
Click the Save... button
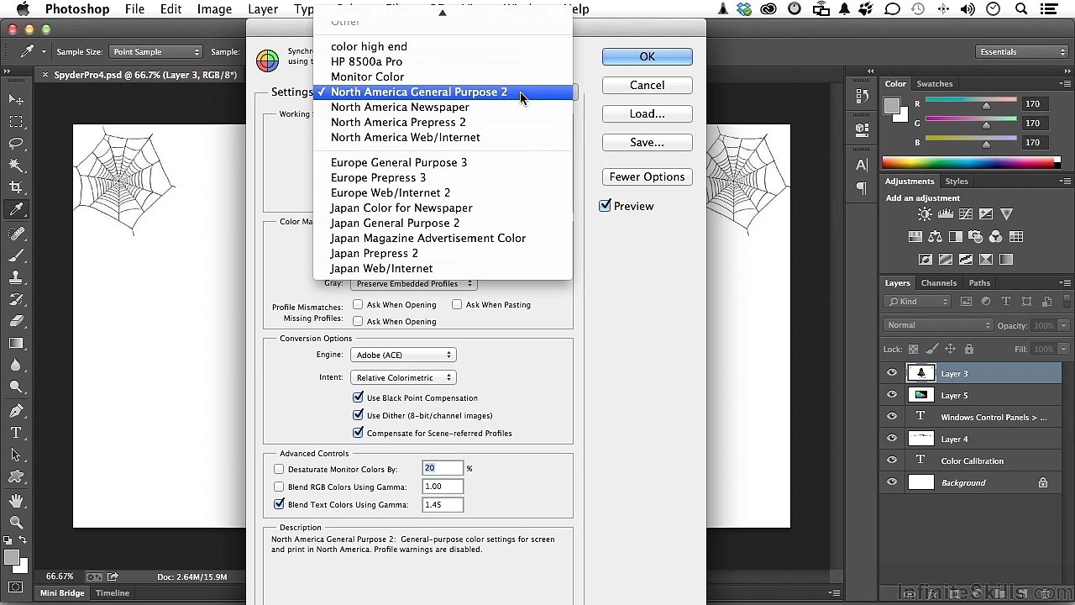(x=648, y=142)
